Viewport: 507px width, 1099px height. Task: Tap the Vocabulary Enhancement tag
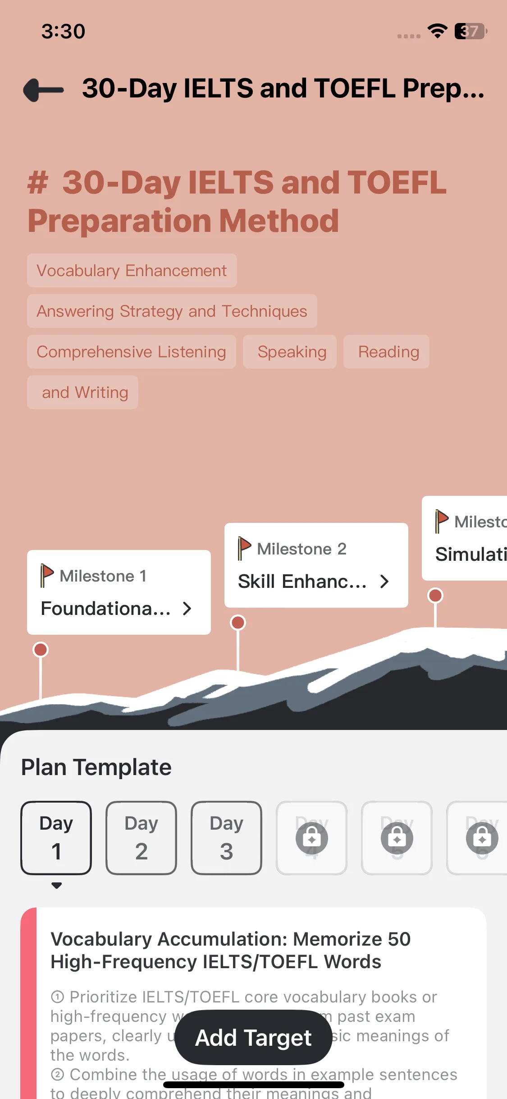(x=132, y=271)
